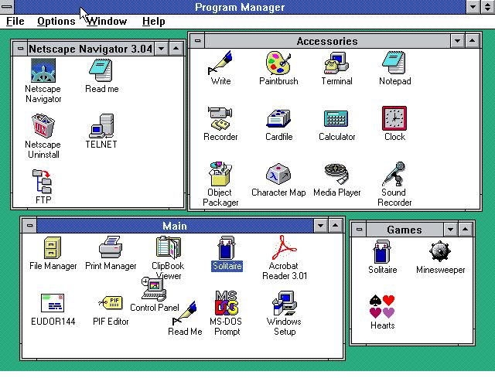Open the Netscape Navigator program icon

(x=43, y=71)
